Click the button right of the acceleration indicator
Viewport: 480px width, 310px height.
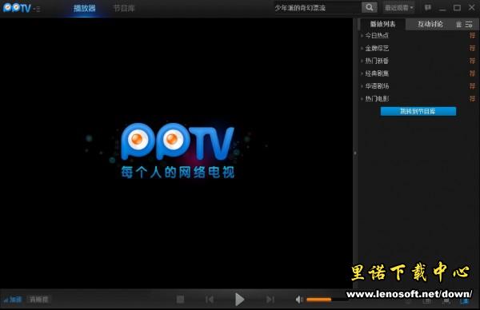39,300
